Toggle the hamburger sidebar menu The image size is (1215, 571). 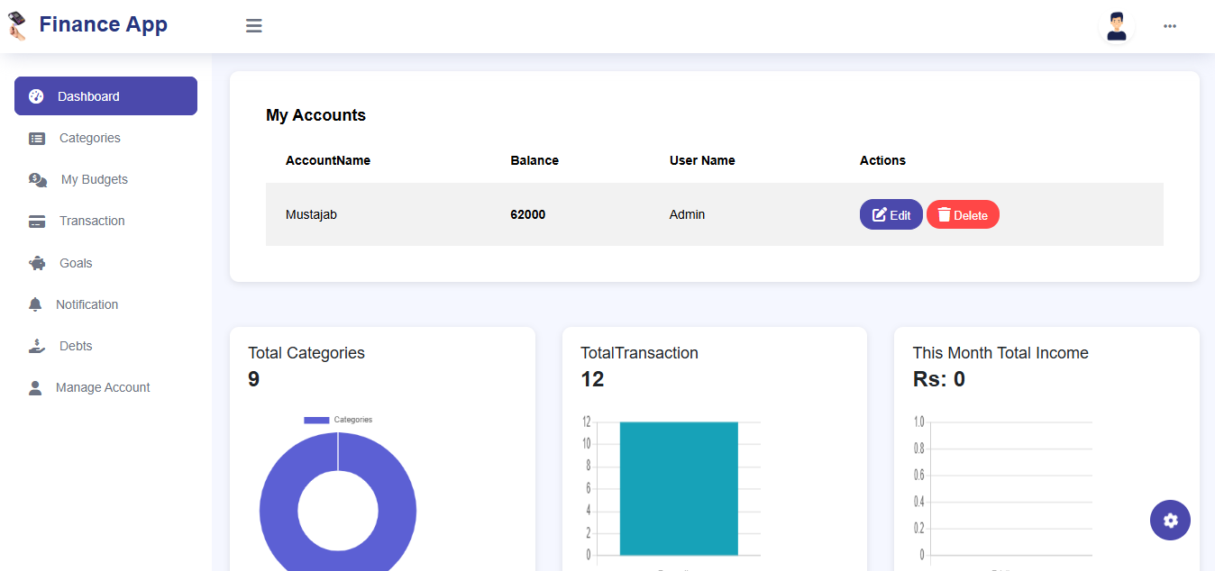[x=254, y=26]
